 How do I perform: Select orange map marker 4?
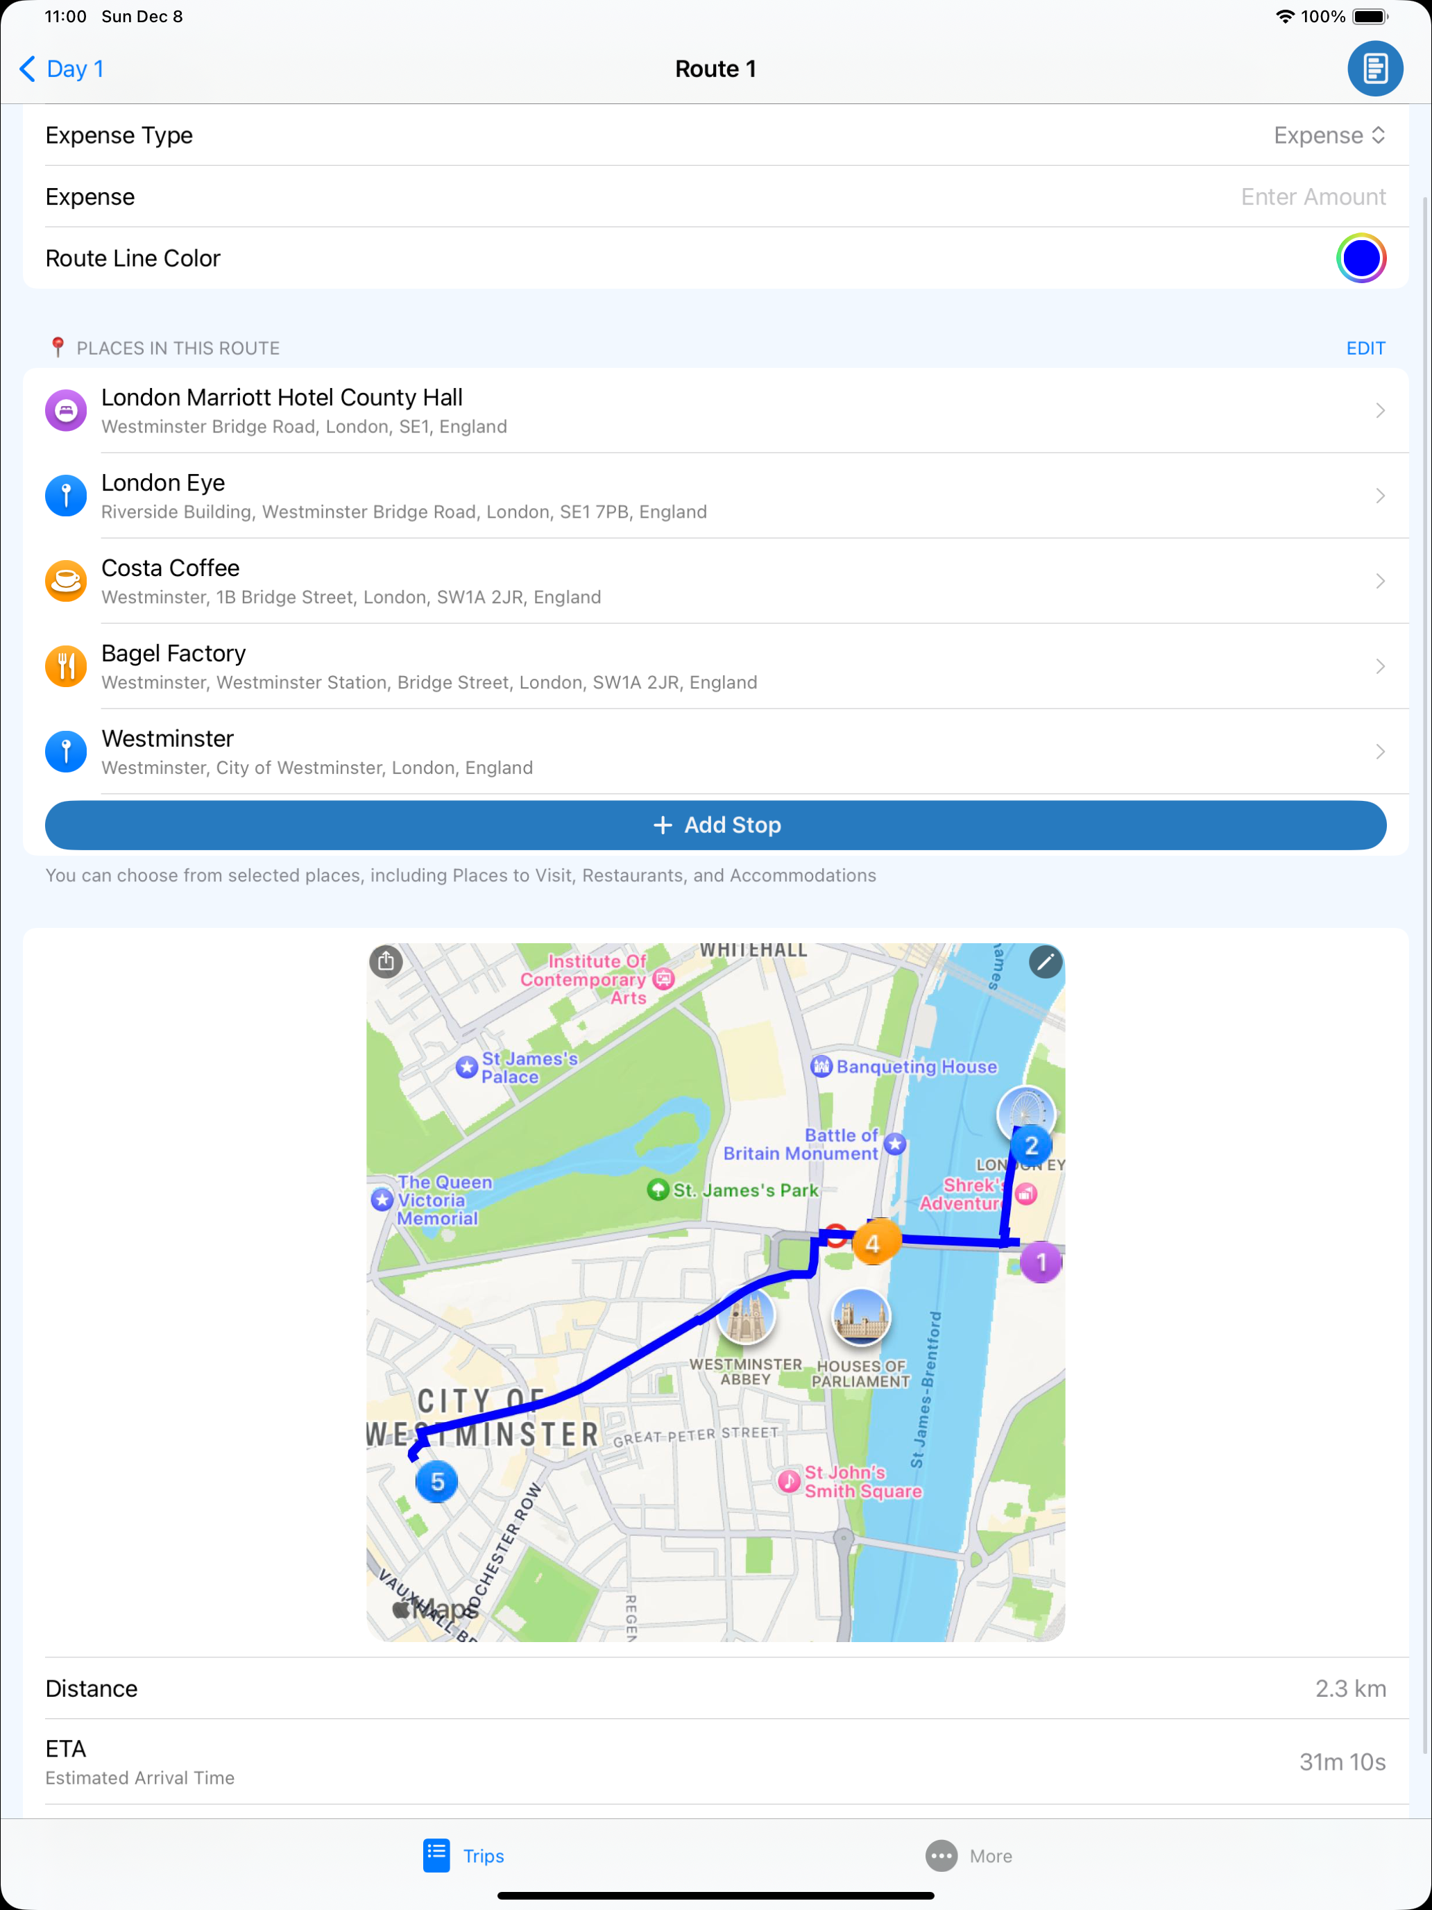click(x=873, y=1244)
